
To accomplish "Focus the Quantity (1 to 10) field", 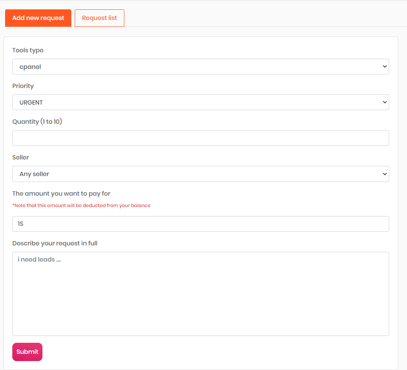I will click(200, 138).
